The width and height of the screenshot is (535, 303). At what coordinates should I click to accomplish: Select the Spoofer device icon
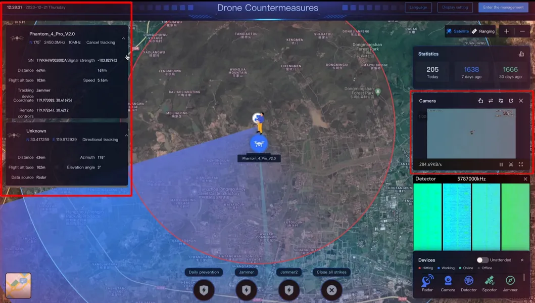pos(489,280)
